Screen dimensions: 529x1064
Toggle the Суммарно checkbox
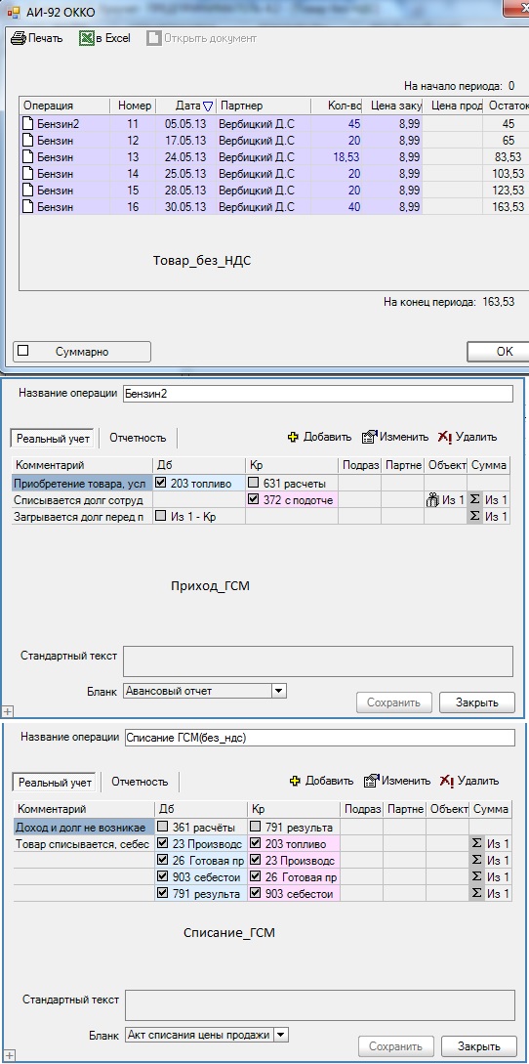[23, 351]
